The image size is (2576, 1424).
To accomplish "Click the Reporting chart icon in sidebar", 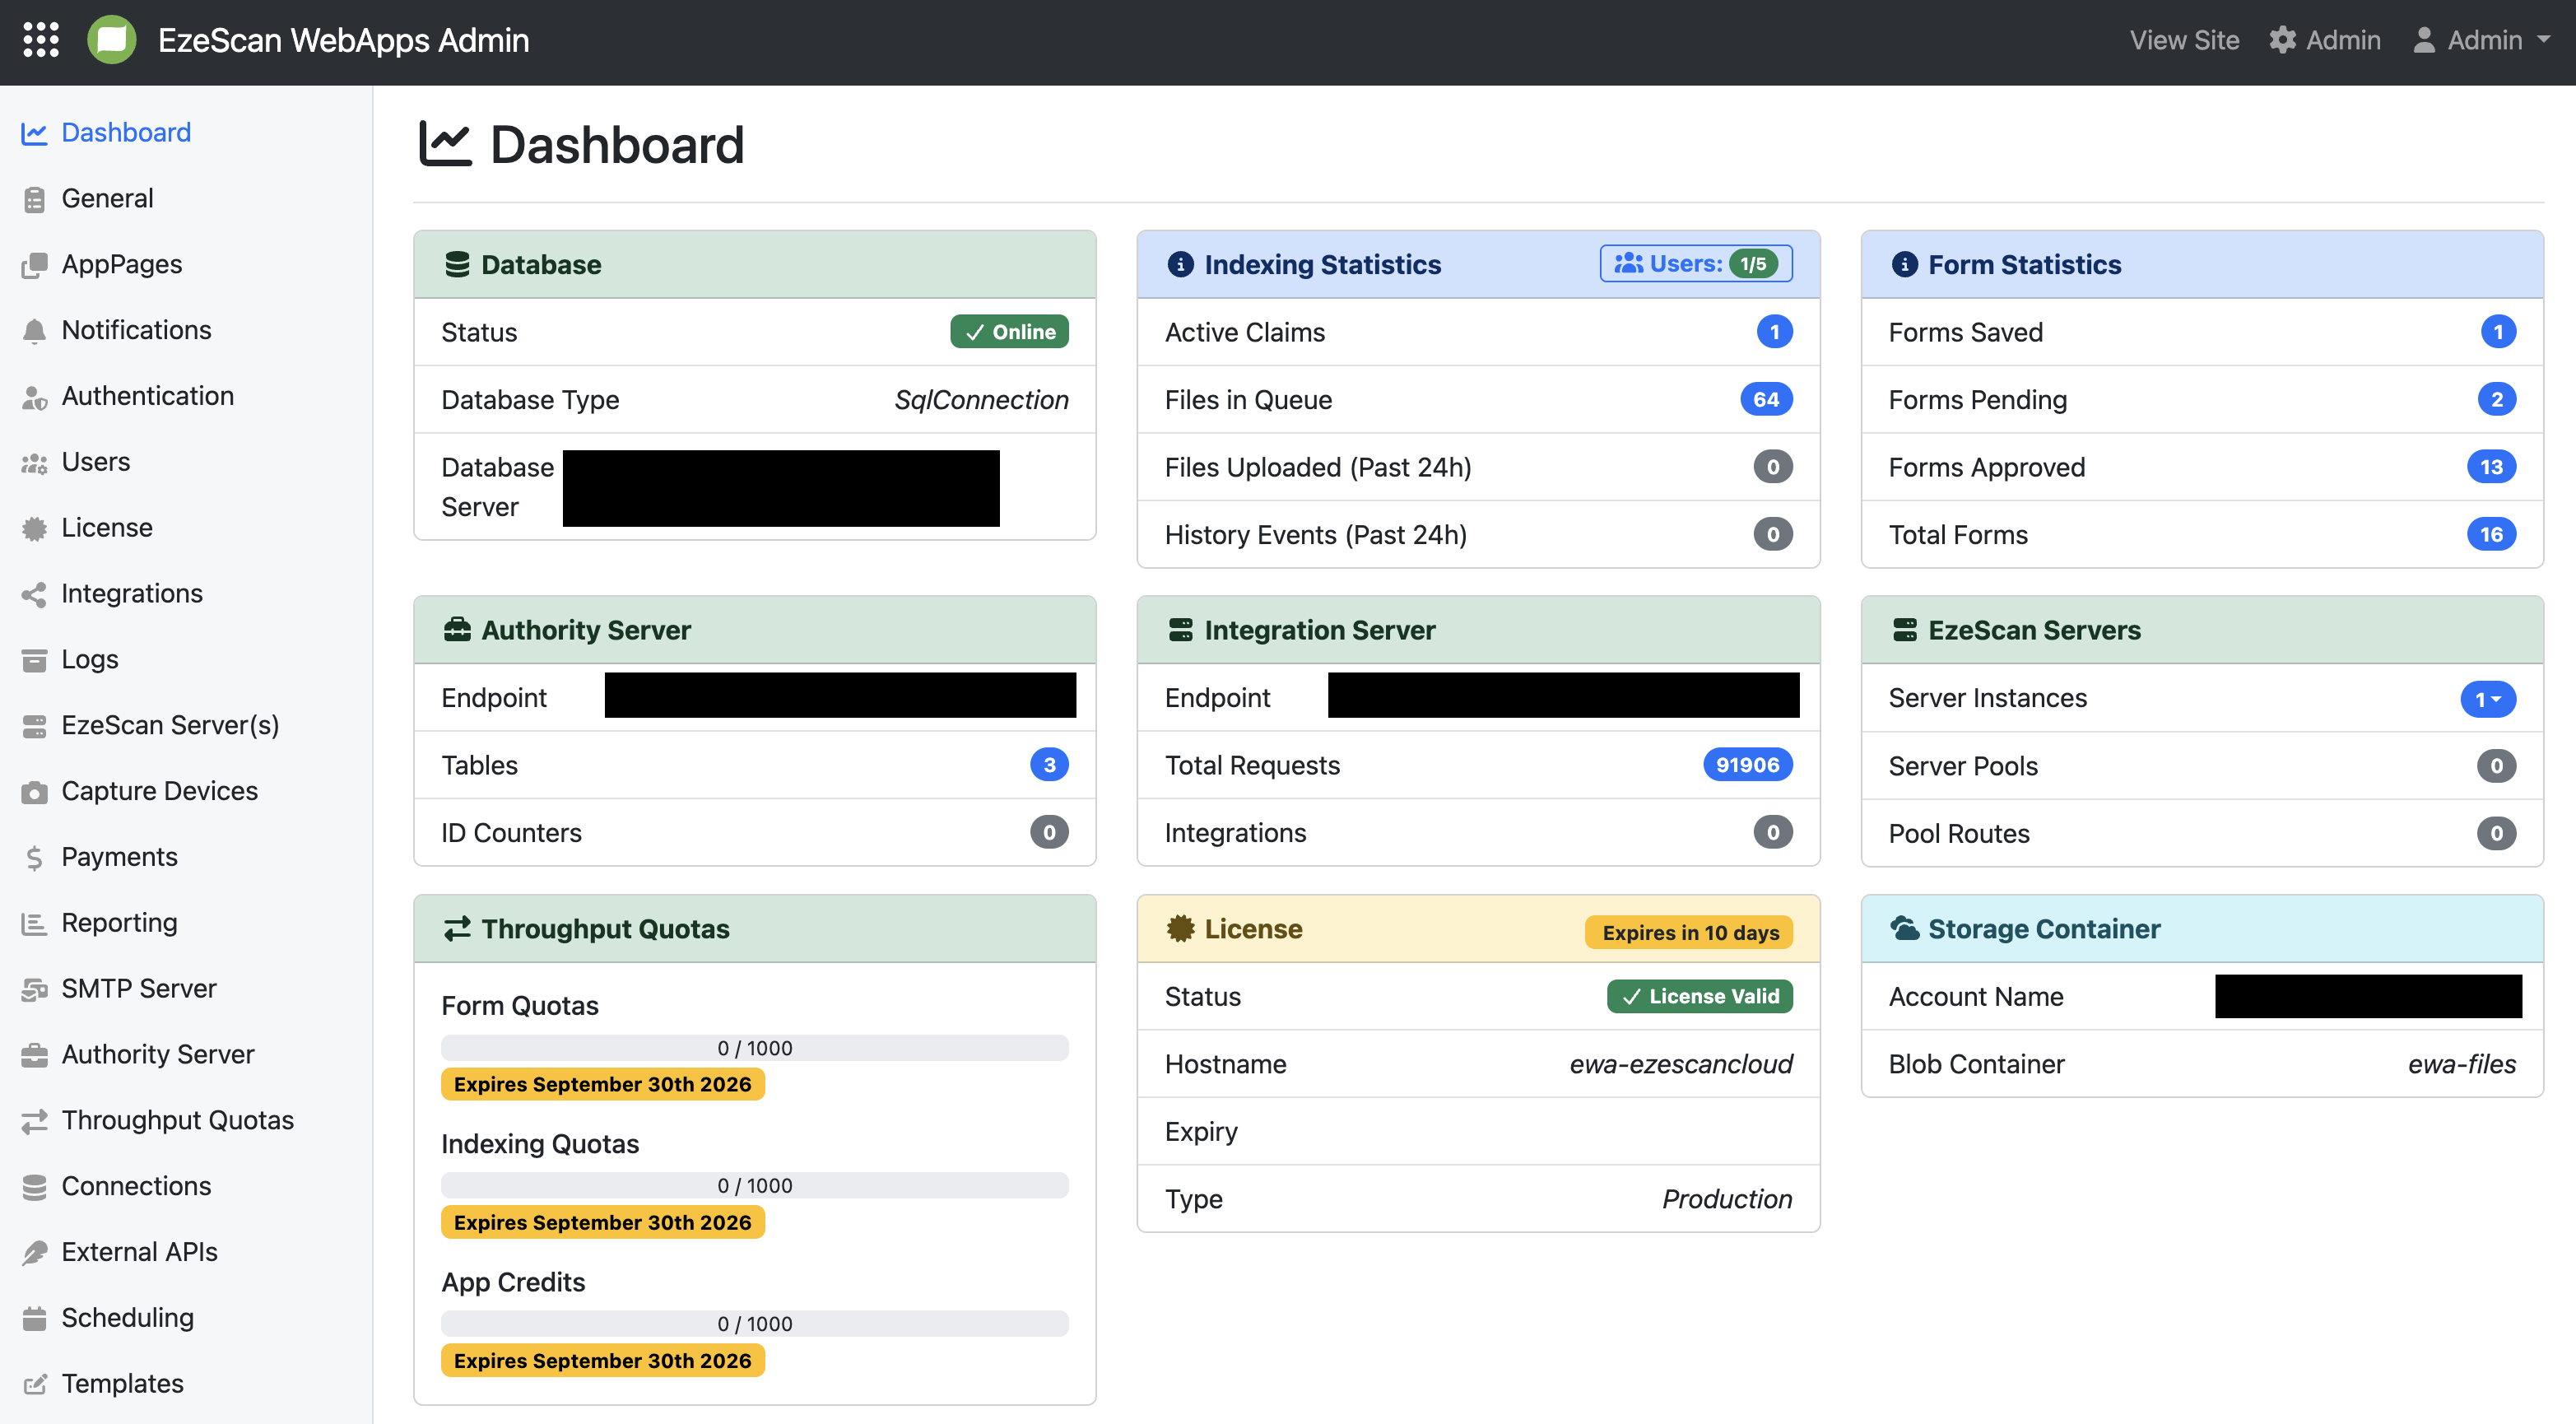I will pyautogui.click(x=34, y=923).
